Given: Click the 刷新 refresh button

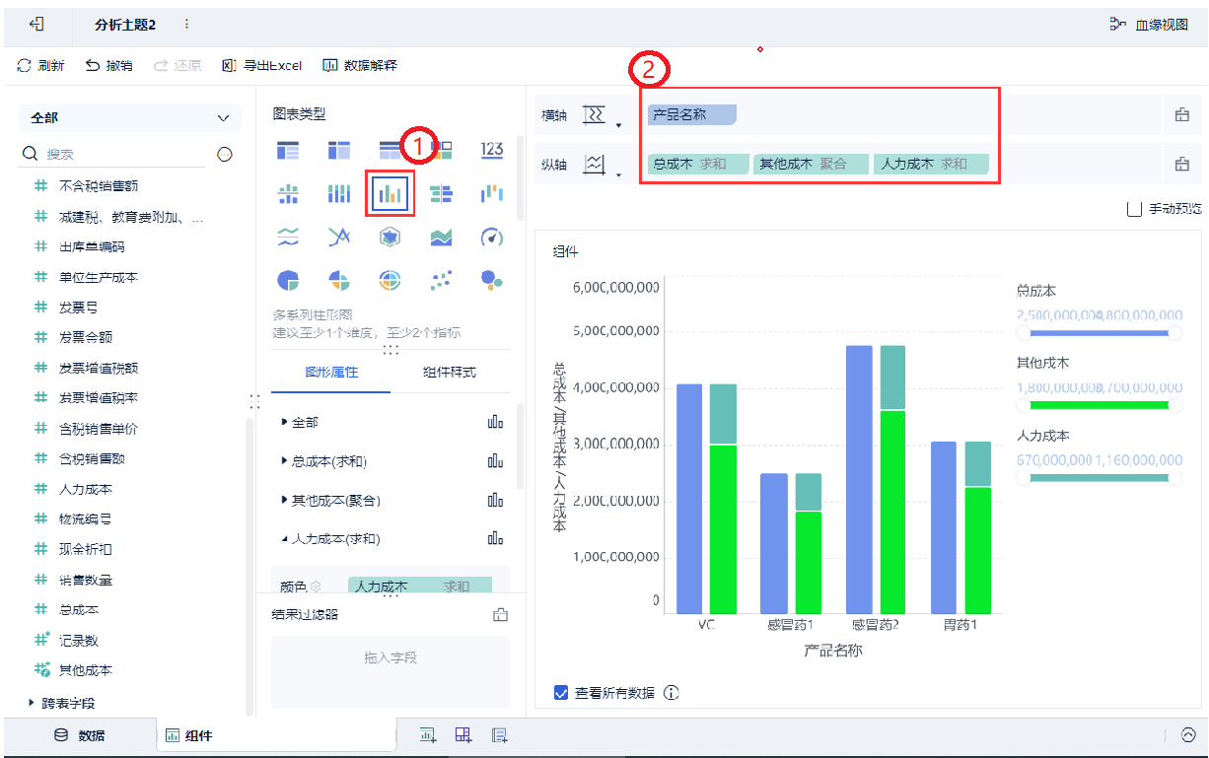Looking at the screenshot, I should [41, 65].
